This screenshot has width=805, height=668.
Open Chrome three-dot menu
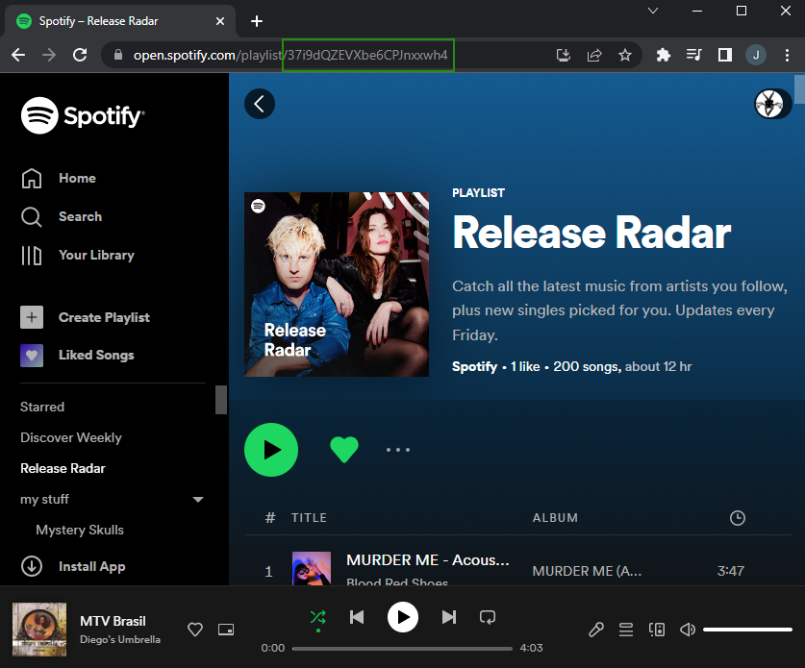(x=787, y=55)
